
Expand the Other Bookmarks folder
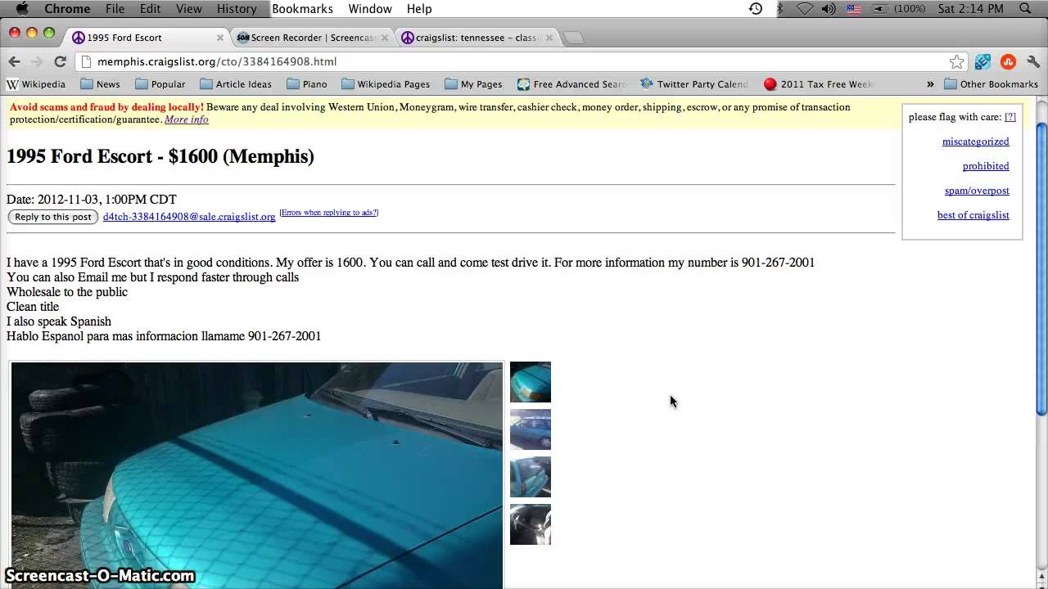point(992,84)
